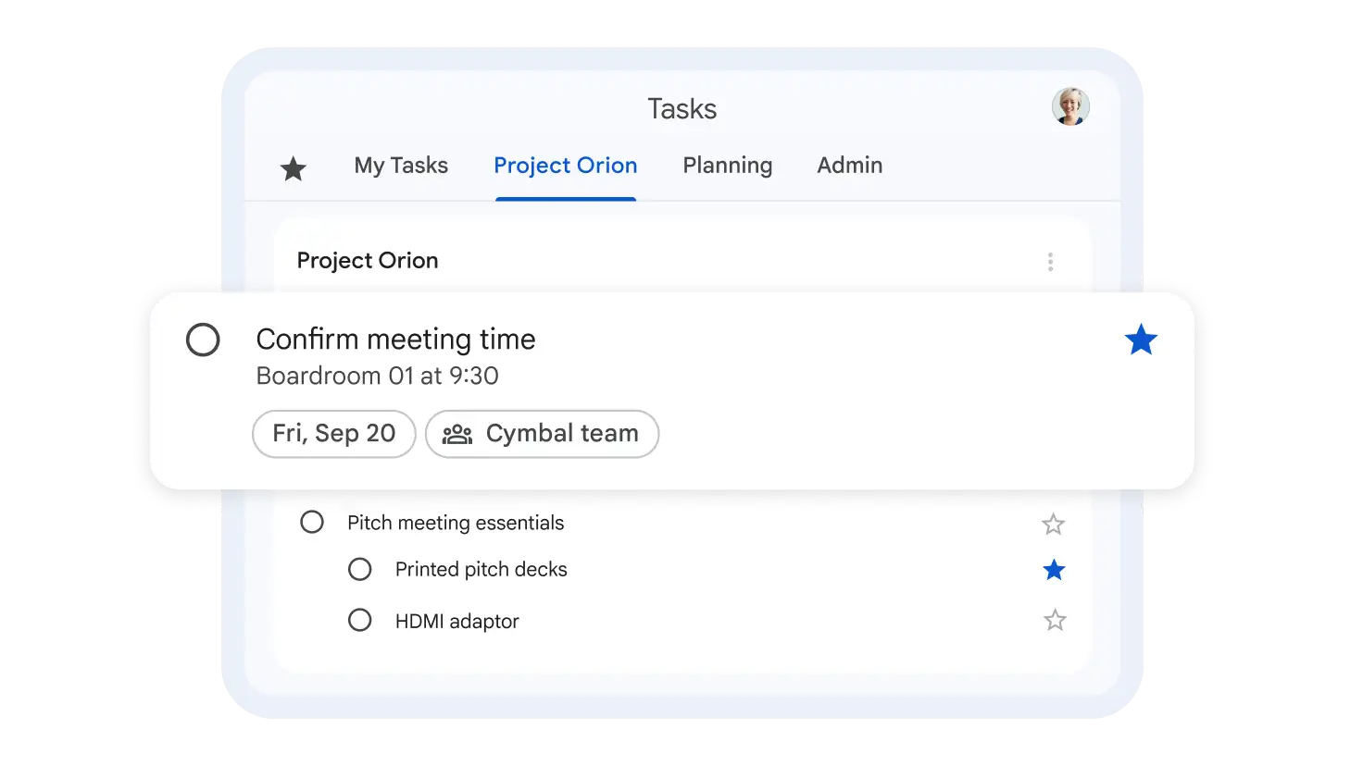Complete the Pitch meeting essentials task

(312, 522)
